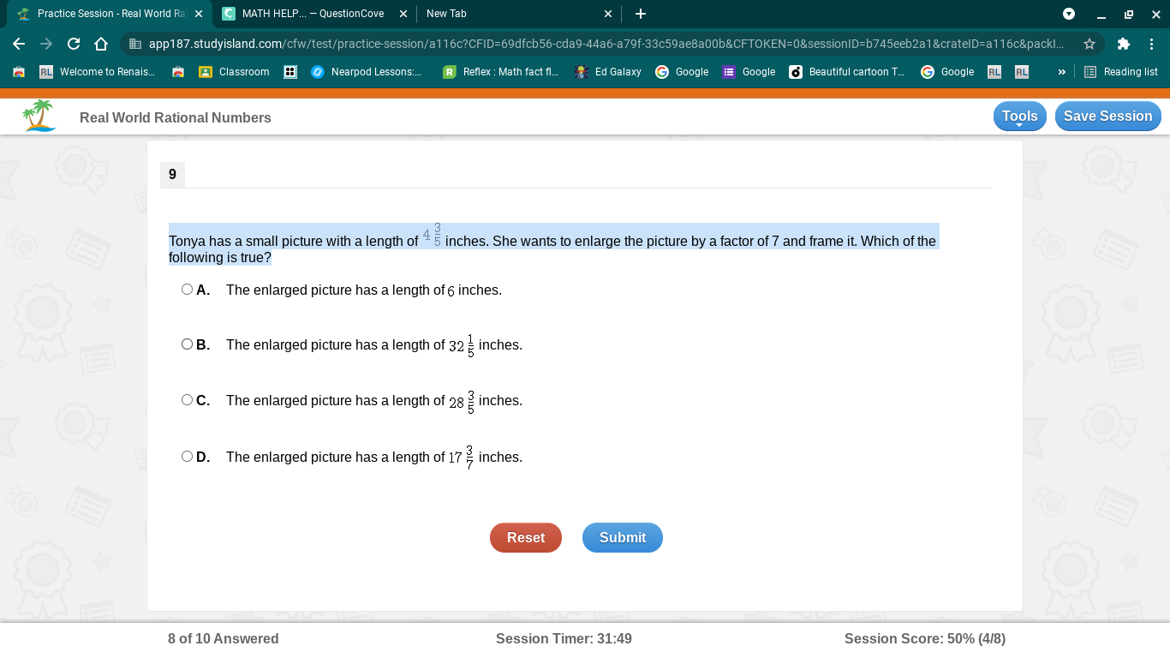Select answer A, 6 inches
Screen dimensions: 1170x658
[x=187, y=290]
